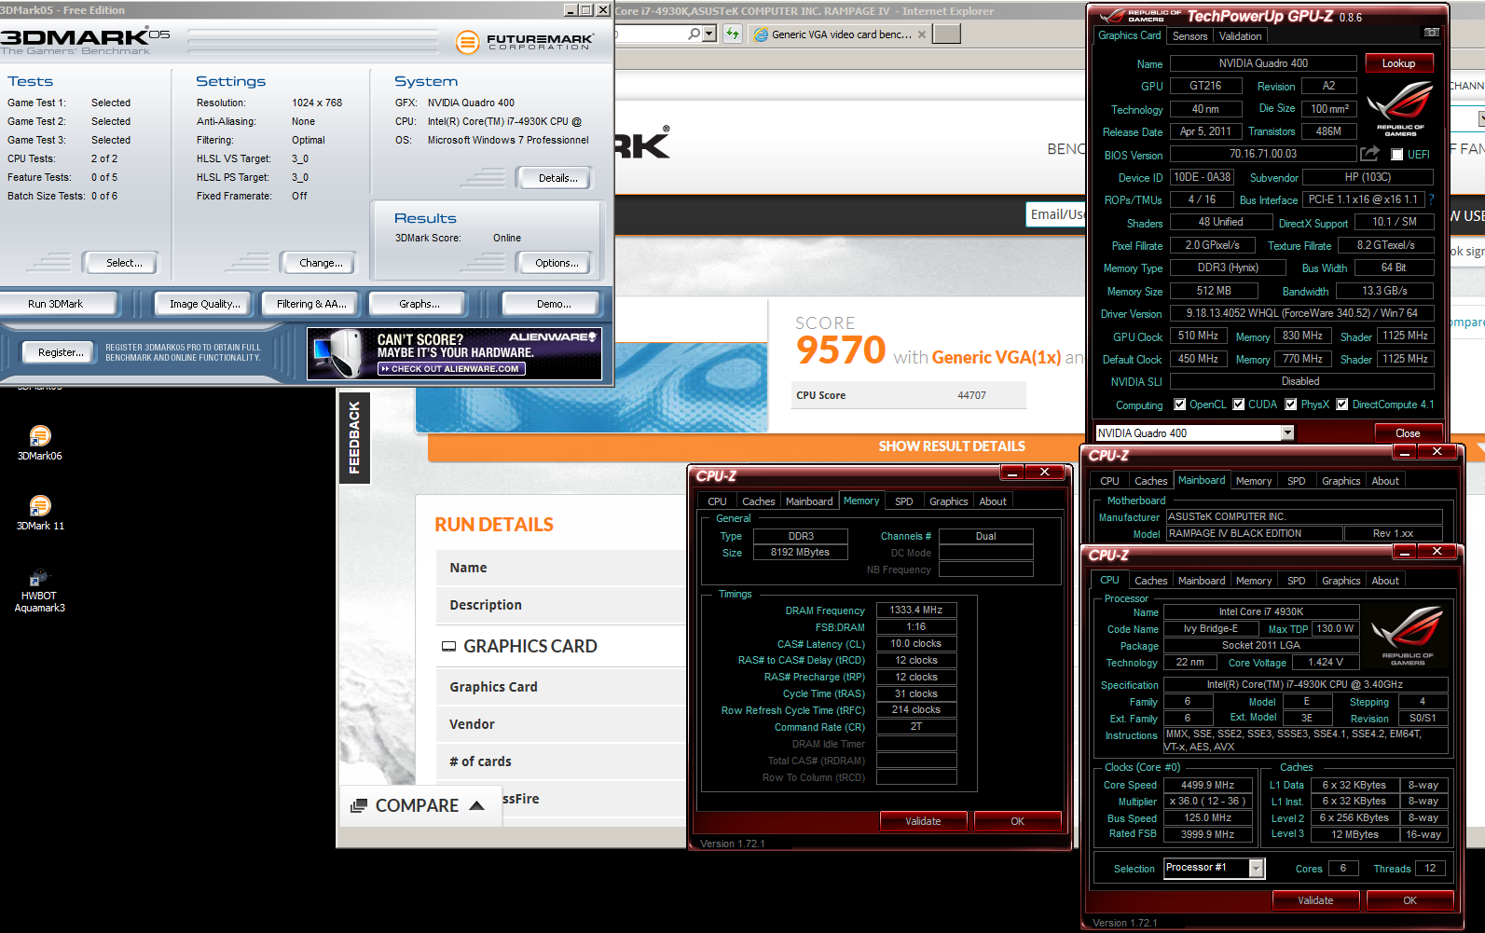Open results Options button
Image resolution: width=1485 pixels, height=933 pixels.
[x=557, y=263]
